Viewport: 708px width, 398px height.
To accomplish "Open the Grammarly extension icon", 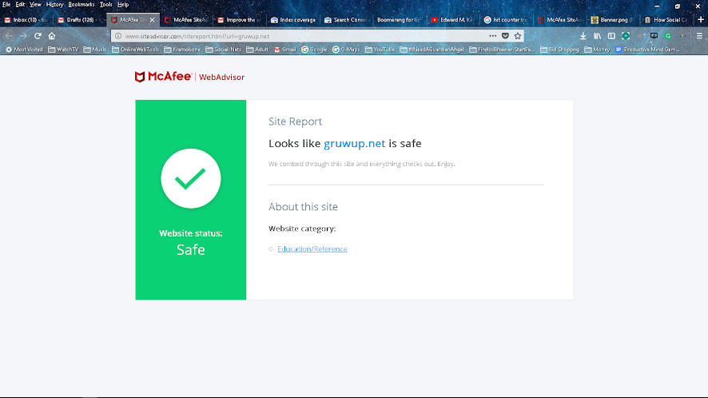I will 668,36.
